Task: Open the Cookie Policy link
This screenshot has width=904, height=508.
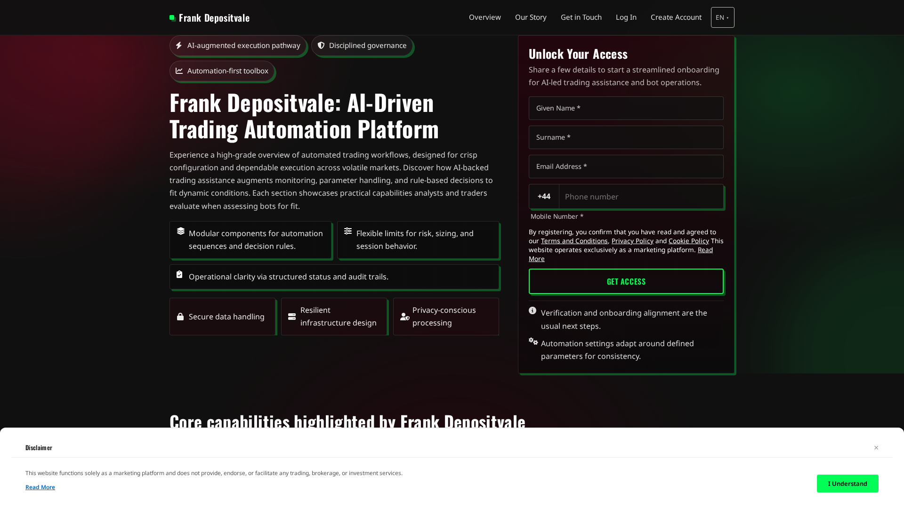Action: (688, 241)
